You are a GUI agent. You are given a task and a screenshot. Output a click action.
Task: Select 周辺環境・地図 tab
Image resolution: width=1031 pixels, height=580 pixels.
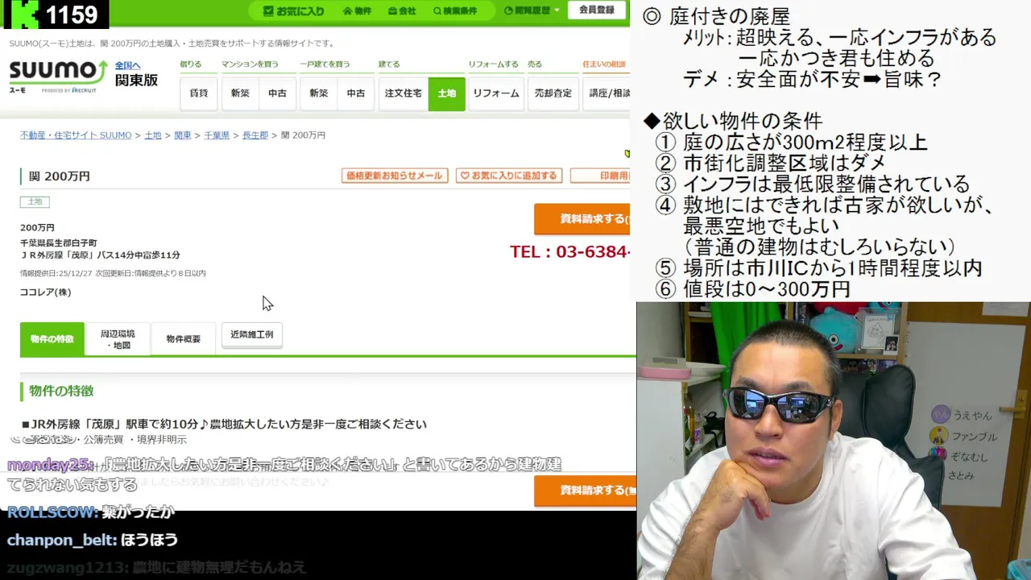pos(118,339)
